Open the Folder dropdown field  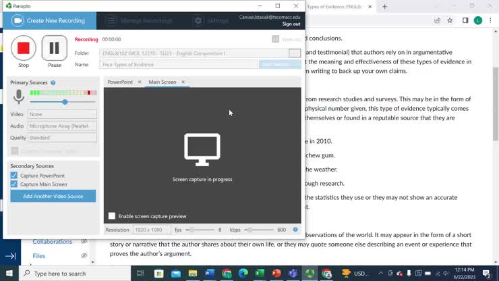[x=193, y=53]
